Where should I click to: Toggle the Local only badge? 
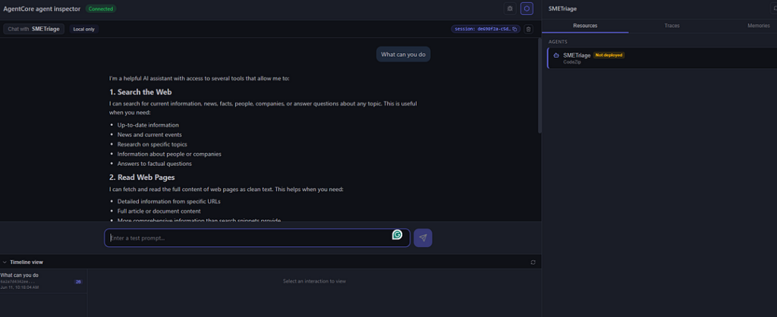(83, 30)
